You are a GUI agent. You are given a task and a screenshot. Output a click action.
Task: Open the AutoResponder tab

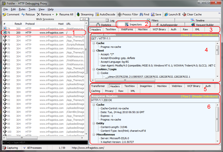point(167,25)
